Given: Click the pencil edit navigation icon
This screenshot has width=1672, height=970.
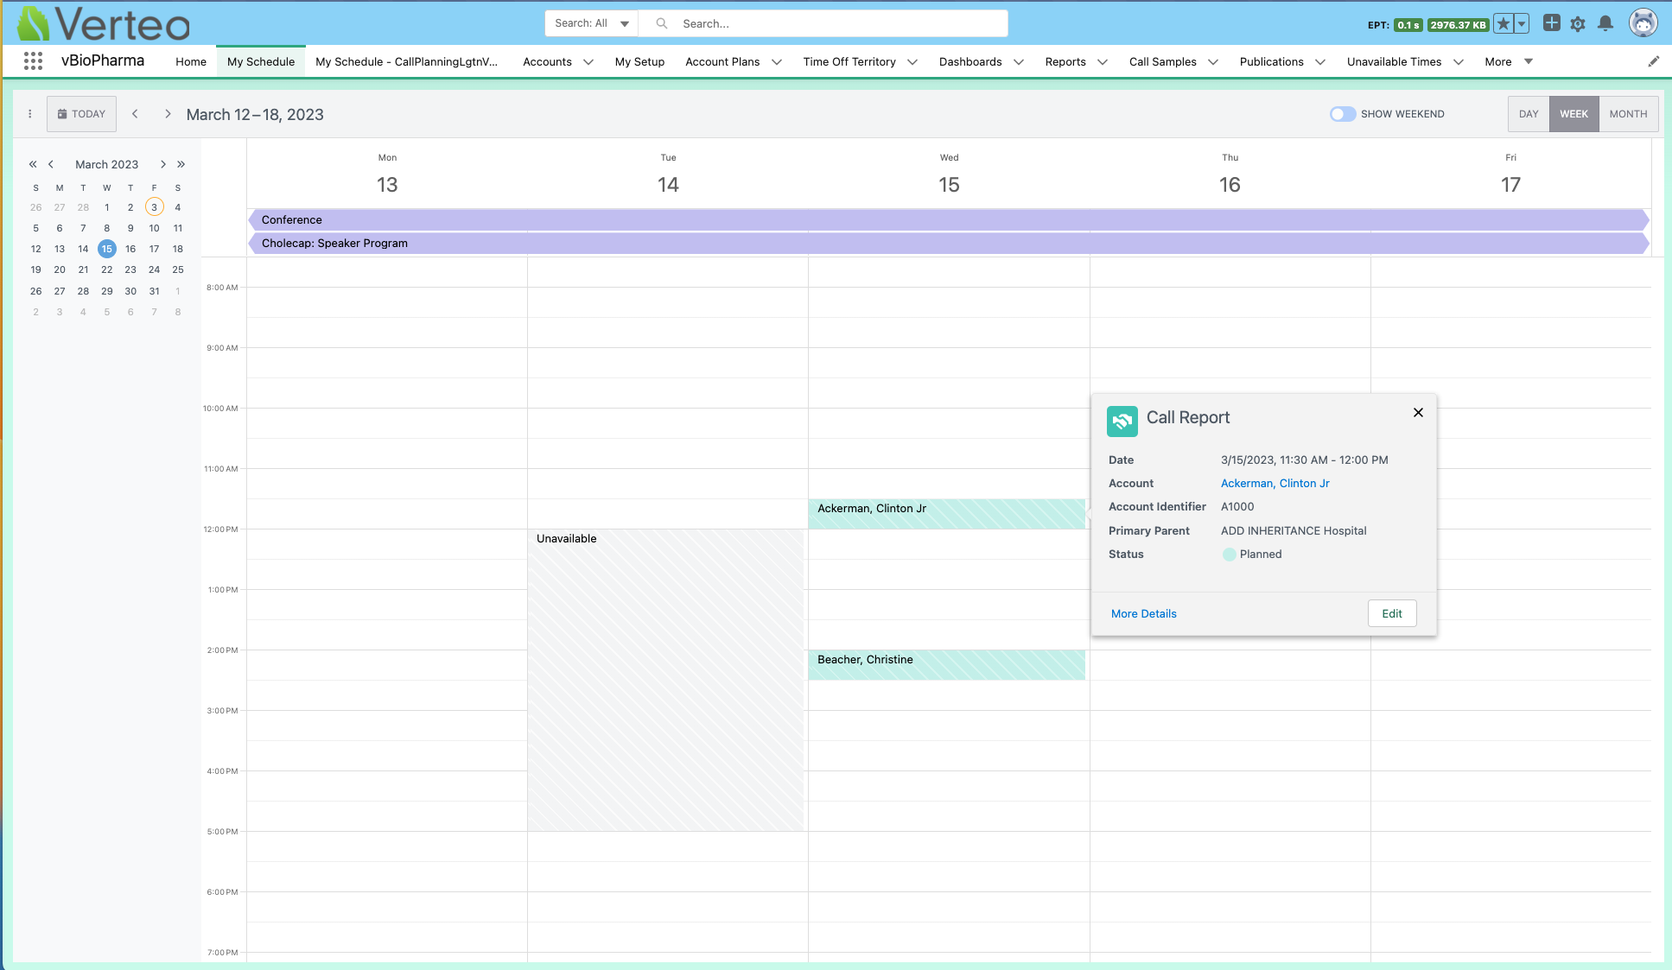Looking at the screenshot, I should pos(1653,61).
